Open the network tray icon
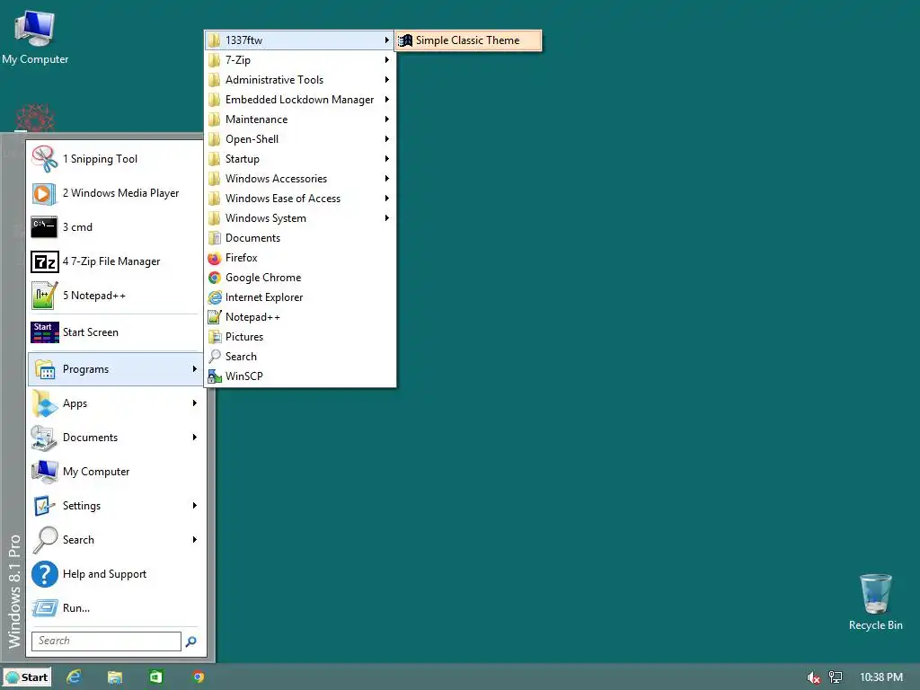This screenshot has height=690, width=920. click(836, 677)
